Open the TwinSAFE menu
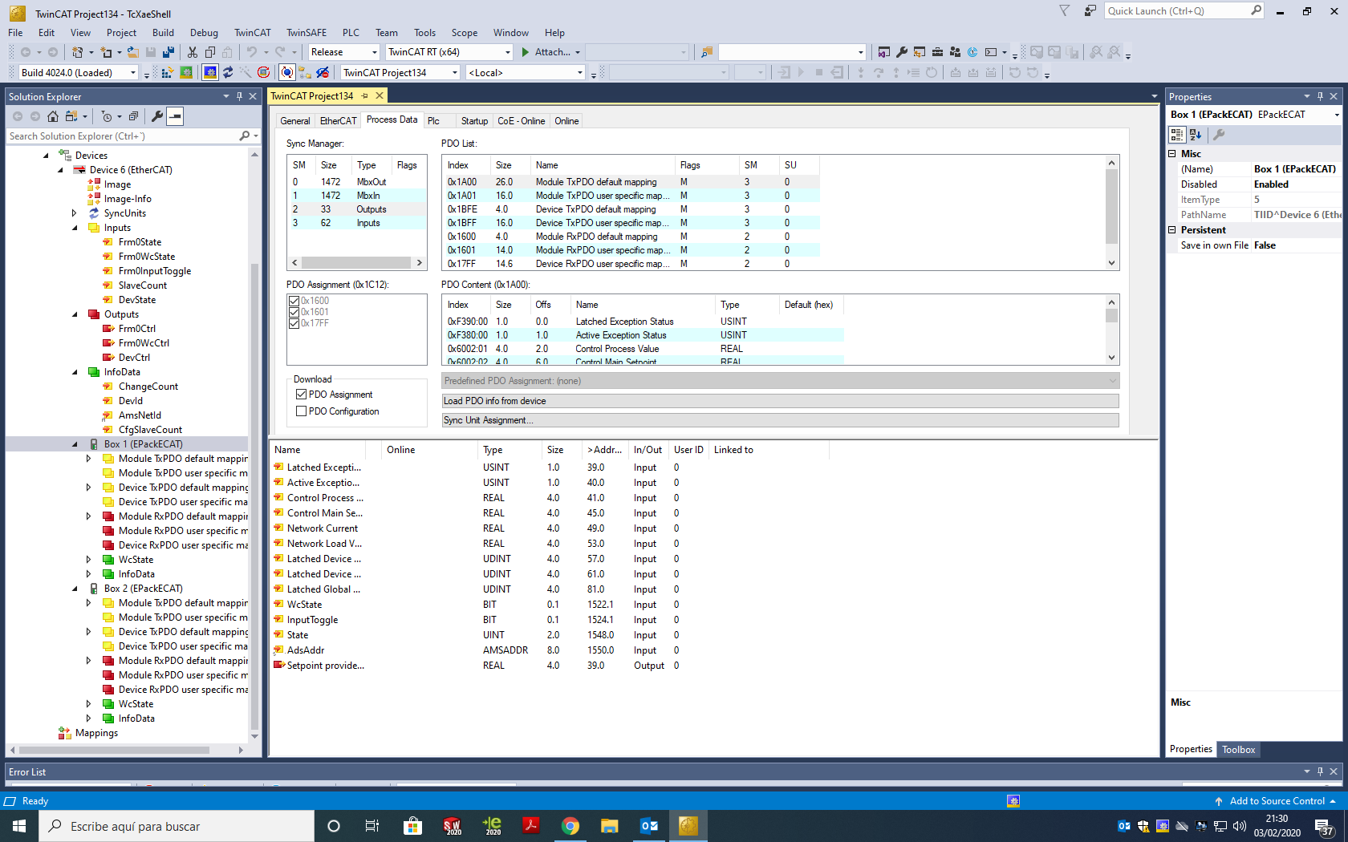 (x=307, y=33)
